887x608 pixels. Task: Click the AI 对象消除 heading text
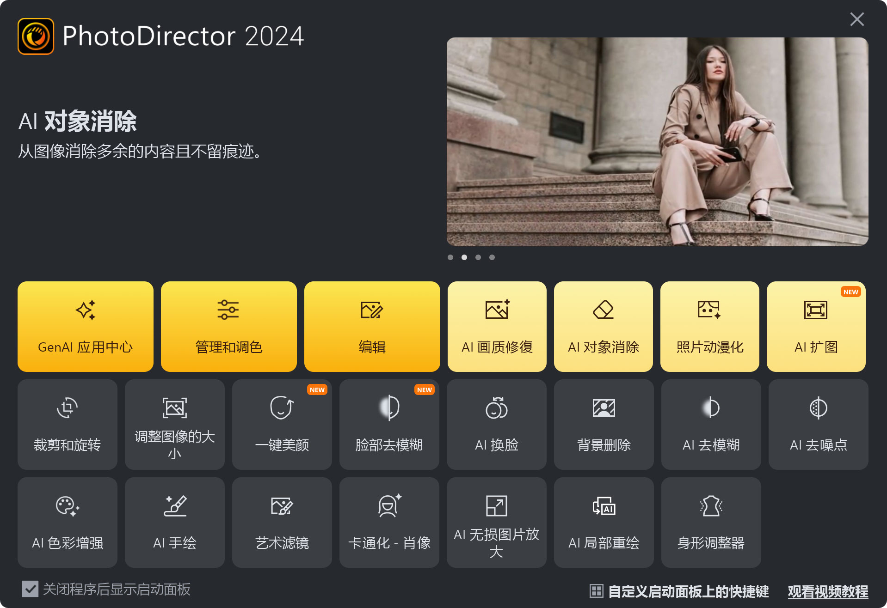tap(77, 122)
